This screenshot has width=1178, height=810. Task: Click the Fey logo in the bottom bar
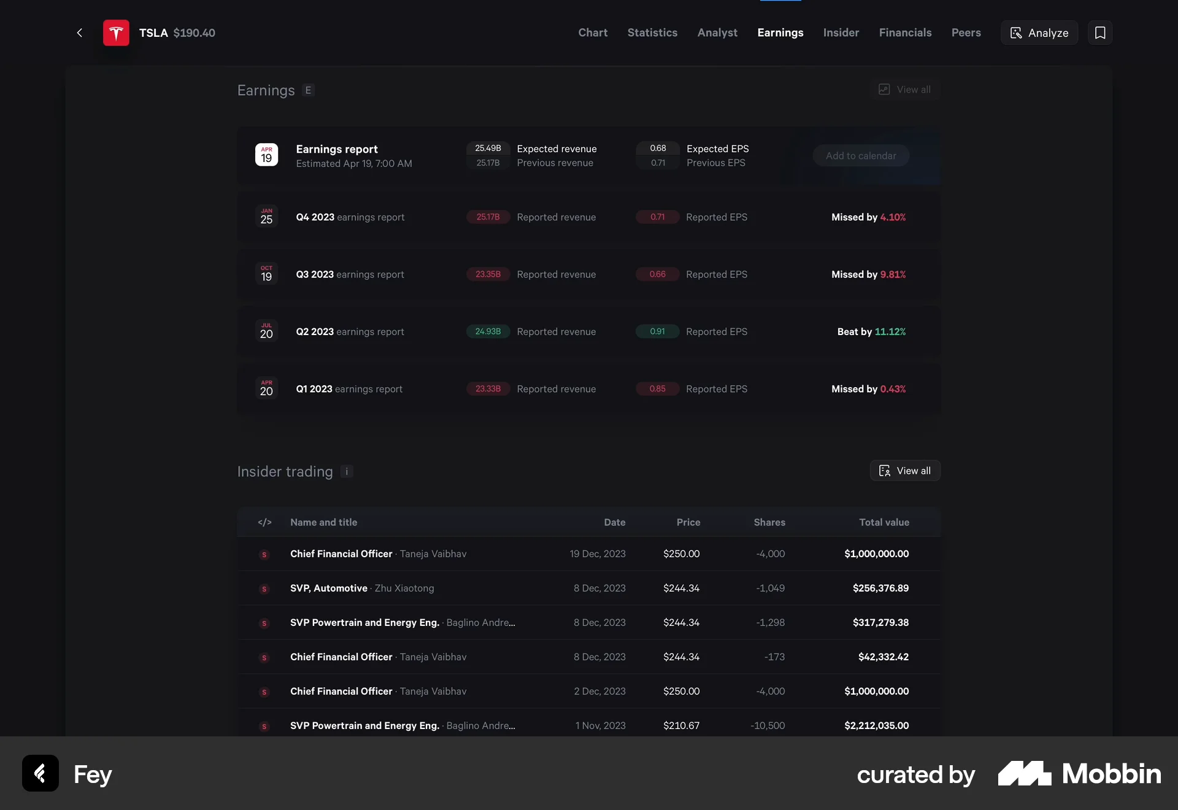40,774
